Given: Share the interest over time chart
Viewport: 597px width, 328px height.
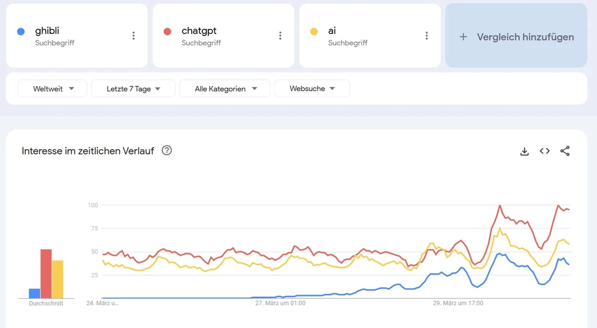Looking at the screenshot, I should click(x=565, y=151).
